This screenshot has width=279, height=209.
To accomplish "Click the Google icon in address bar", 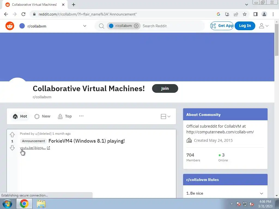I will tap(219, 14).
